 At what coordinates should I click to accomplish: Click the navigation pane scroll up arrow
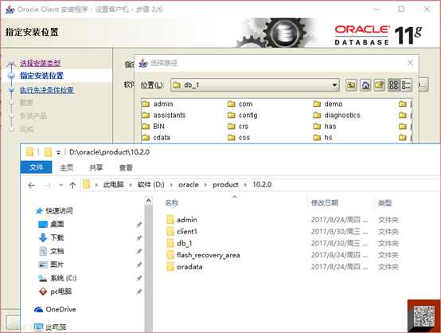(149, 201)
